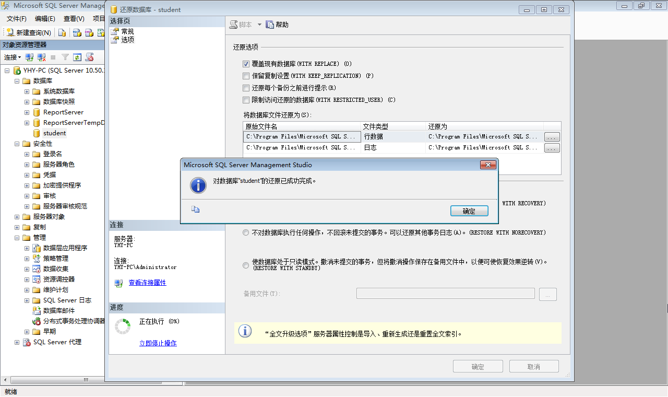This screenshot has width=668, height=397.
Task: Open the 脚本 dropdown arrow
Action: [259, 25]
